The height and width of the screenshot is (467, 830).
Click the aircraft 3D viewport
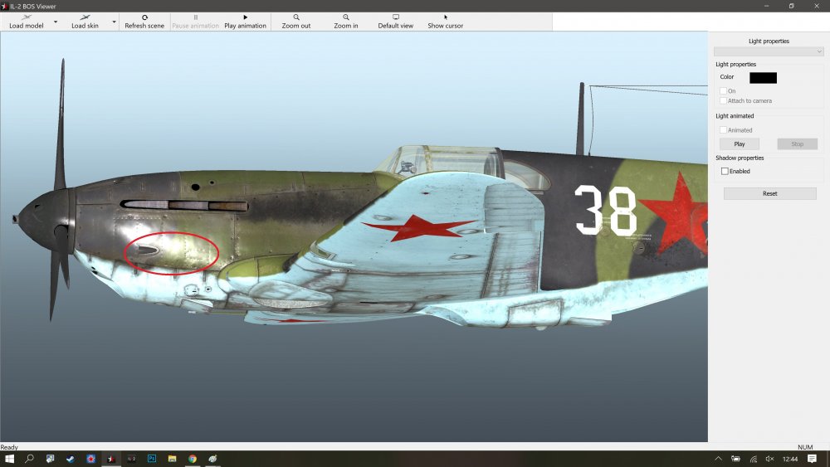click(x=354, y=236)
